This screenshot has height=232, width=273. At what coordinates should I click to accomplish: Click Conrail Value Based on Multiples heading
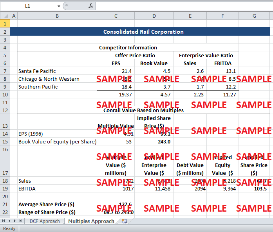[x=143, y=110]
